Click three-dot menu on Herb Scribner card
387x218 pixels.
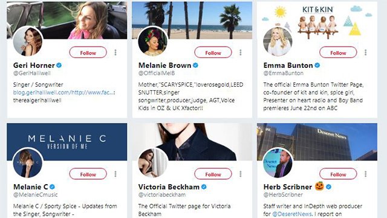click(365, 174)
